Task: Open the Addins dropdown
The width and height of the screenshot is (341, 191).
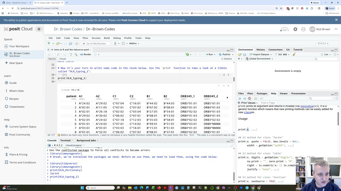Action: coord(134,43)
